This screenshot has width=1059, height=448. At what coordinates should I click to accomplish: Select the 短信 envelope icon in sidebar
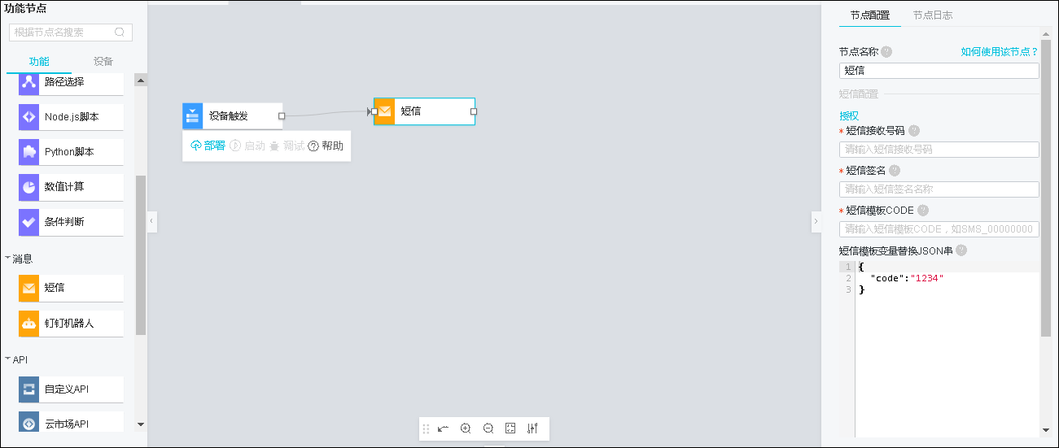29,288
